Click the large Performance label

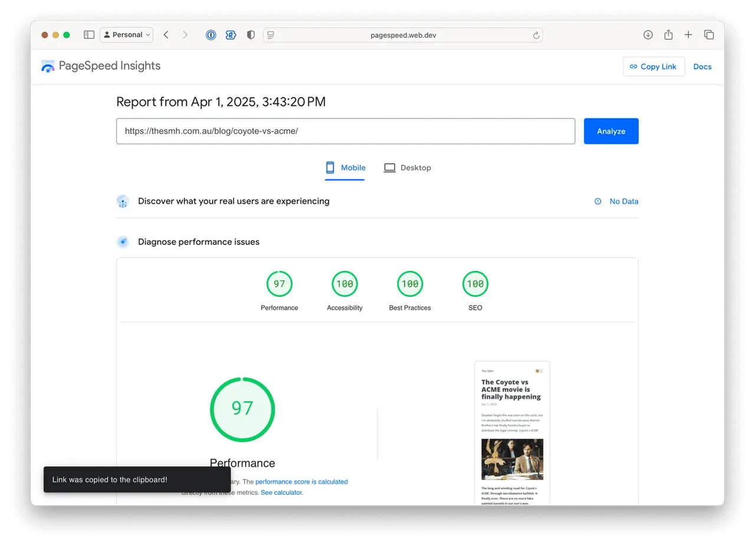242,463
